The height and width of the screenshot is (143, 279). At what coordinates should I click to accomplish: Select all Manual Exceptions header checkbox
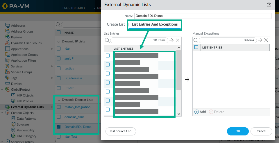(x=196, y=47)
